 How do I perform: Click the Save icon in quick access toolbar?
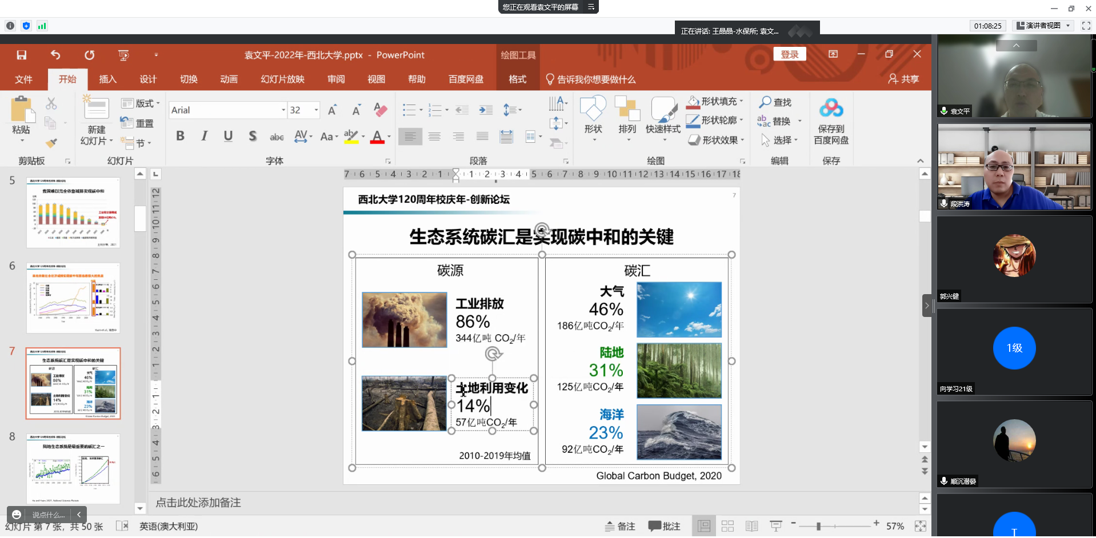(x=22, y=55)
